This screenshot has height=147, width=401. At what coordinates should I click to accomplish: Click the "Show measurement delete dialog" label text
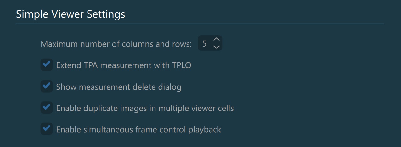tap(118, 87)
